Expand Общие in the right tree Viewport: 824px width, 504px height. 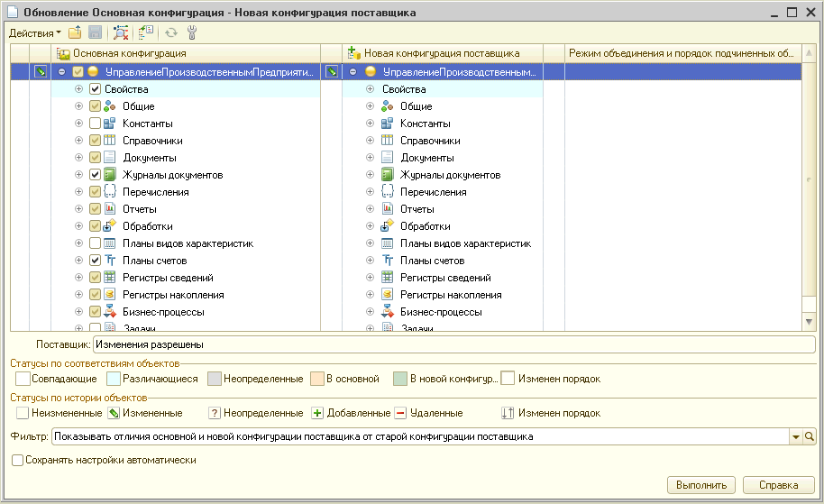coord(370,106)
